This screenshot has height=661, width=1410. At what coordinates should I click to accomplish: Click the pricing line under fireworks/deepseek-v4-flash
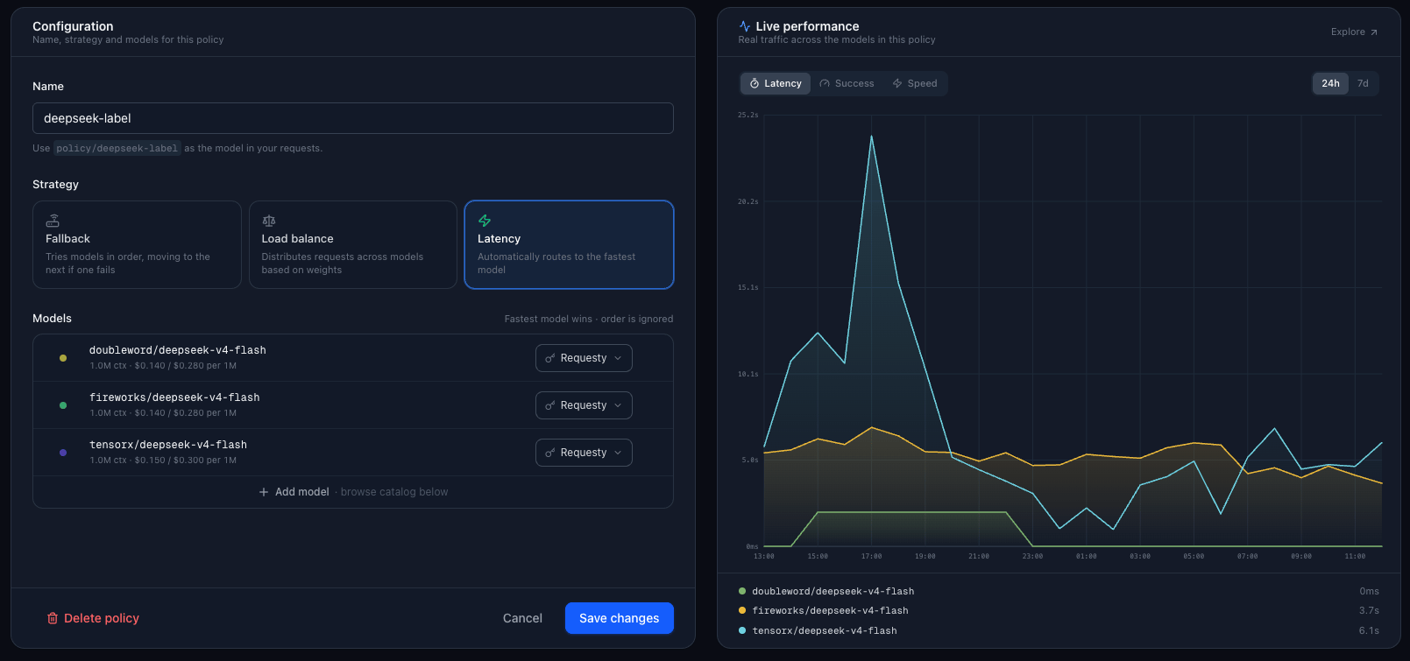click(163, 413)
